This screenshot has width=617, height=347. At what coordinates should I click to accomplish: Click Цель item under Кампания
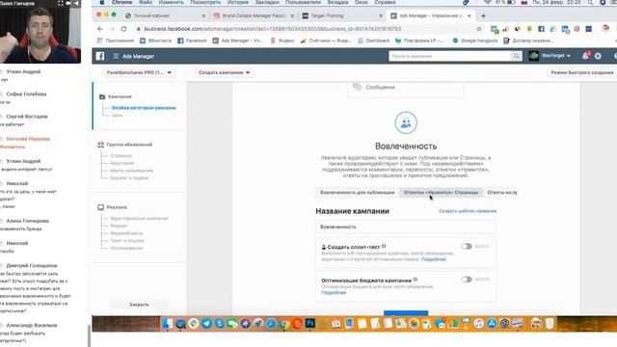[x=117, y=116]
